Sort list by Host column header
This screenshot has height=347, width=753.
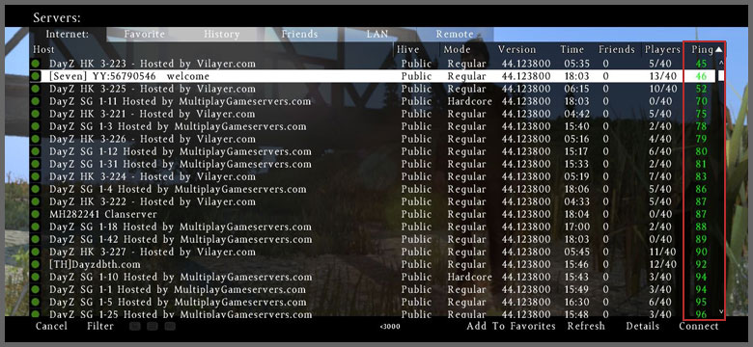click(43, 49)
